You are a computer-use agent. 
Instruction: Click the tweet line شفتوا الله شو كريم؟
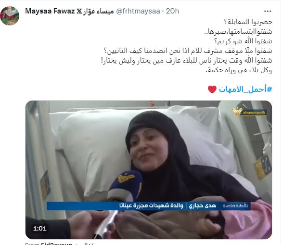[x=243, y=41]
